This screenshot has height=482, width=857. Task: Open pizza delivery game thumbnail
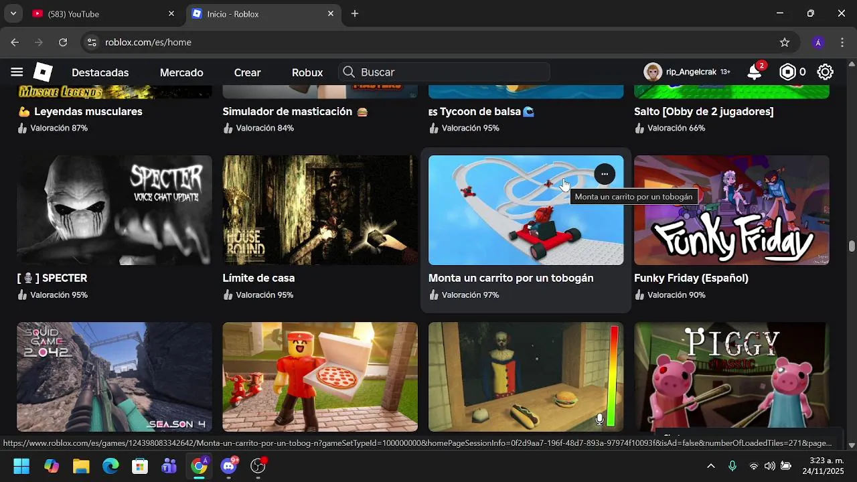pos(320,377)
